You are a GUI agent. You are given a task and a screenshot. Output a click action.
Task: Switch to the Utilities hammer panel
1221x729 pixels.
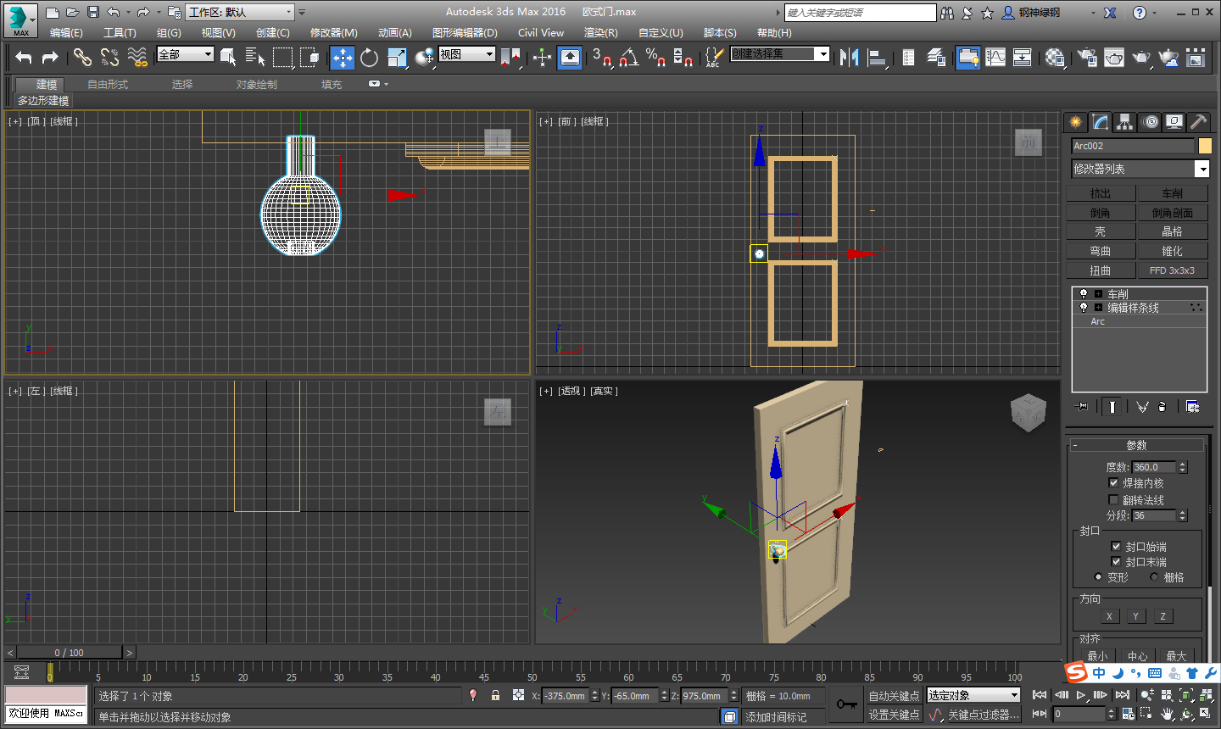tap(1198, 122)
